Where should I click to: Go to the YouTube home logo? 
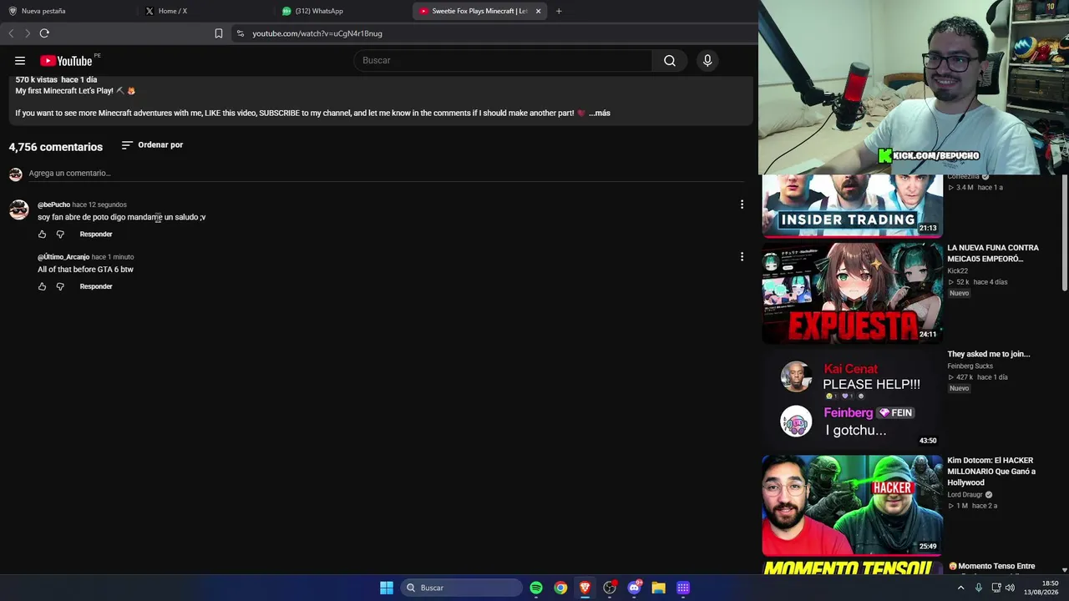pyautogui.click(x=66, y=61)
